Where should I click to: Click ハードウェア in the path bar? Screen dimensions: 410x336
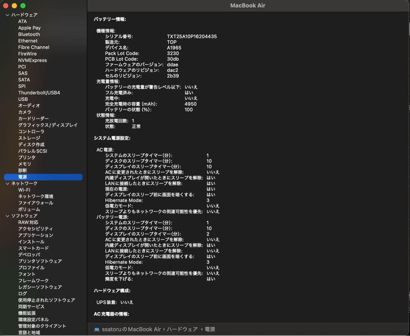coord(182,330)
